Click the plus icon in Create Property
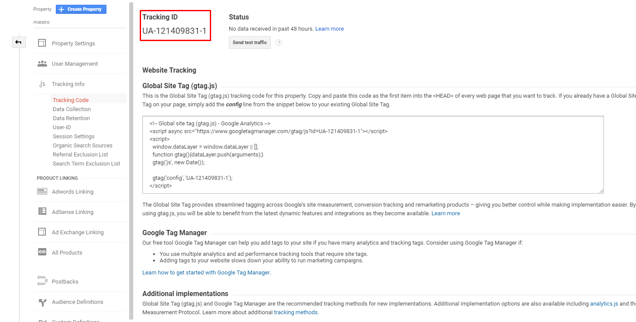The height and width of the screenshot is (322, 636). click(x=61, y=9)
